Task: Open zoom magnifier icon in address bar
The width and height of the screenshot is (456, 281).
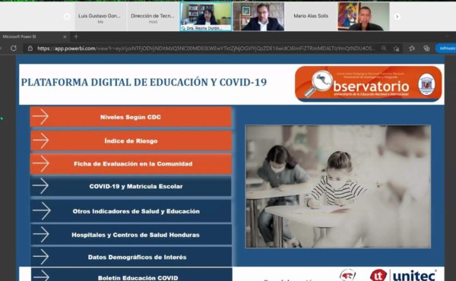Action: click(x=384, y=49)
